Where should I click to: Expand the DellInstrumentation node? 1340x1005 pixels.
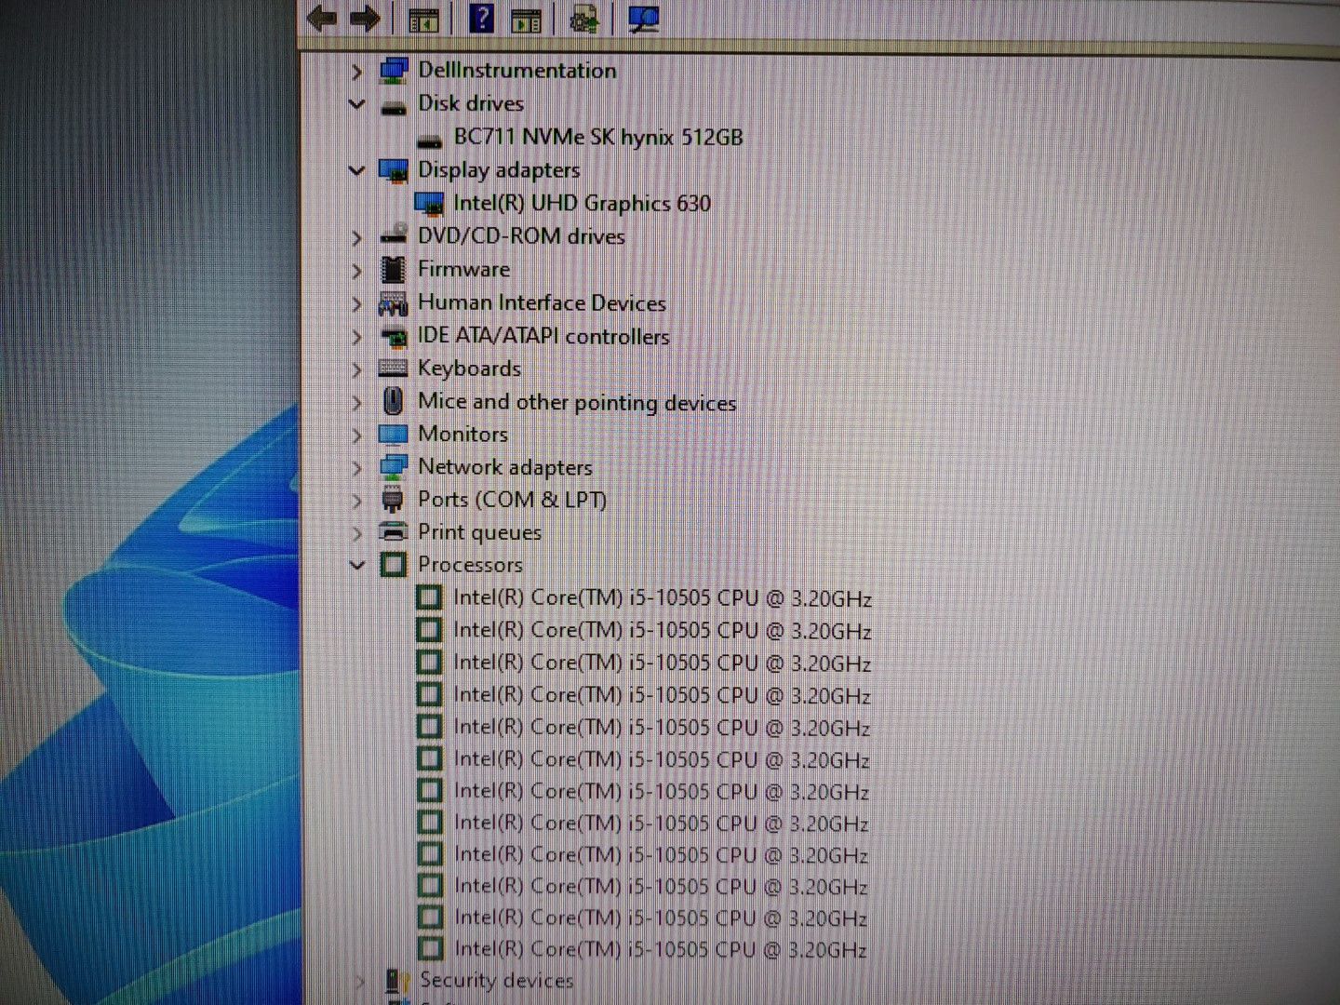(356, 72)
